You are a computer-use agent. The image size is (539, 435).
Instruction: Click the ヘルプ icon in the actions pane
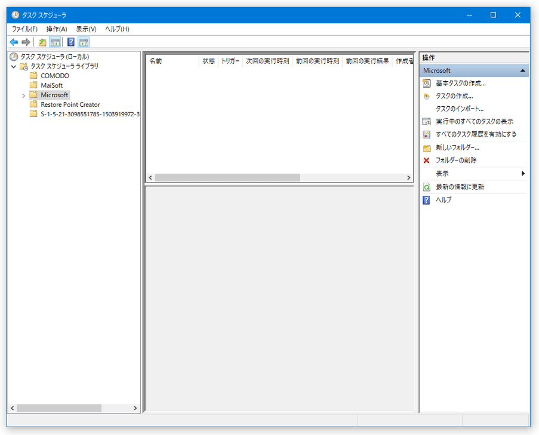point(426,200)
